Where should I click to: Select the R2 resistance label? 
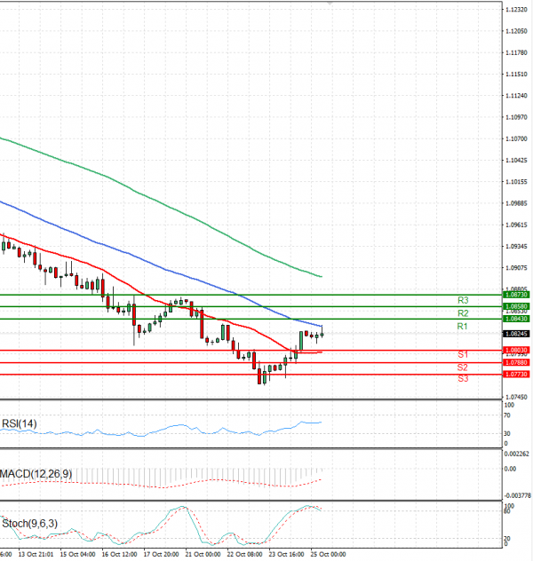[x=463, y=313]
